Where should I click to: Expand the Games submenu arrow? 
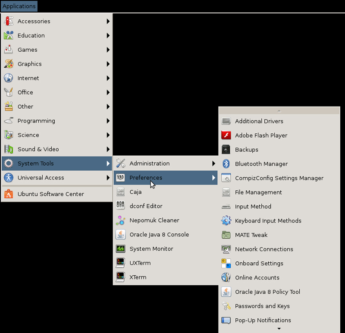(x=108, y=50)
